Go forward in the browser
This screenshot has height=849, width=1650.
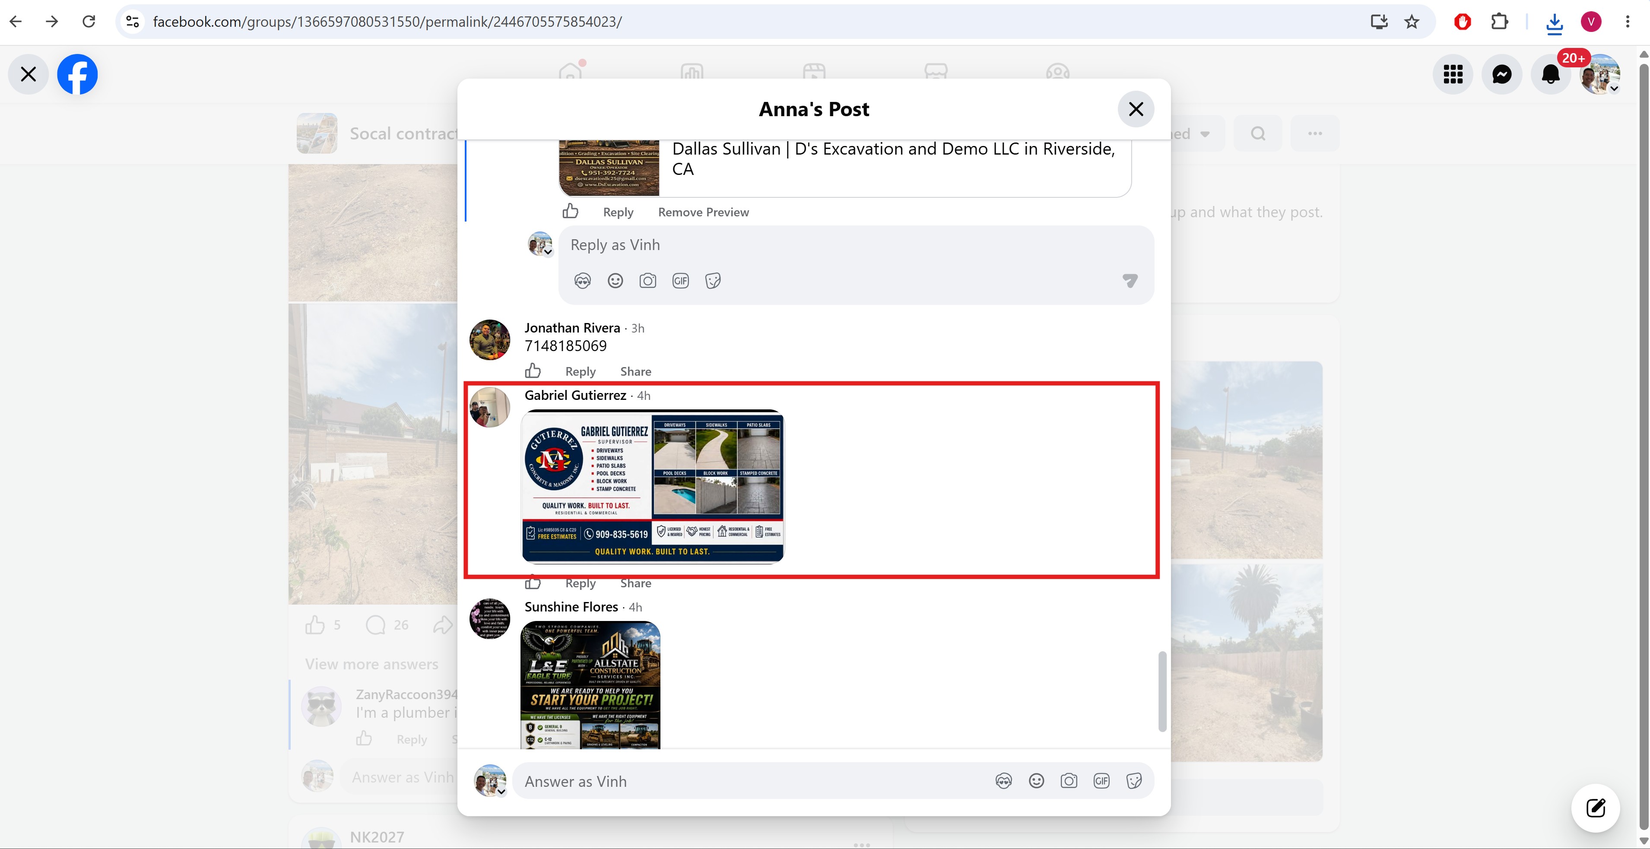pos(53,22)
